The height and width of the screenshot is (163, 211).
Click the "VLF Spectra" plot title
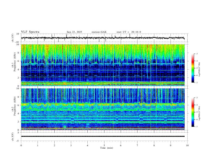30,32
